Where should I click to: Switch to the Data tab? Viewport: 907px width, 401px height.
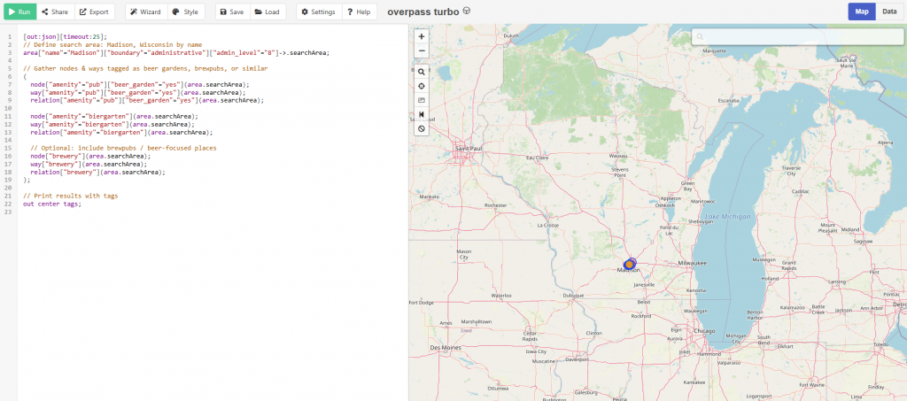click(x=888, y=12)
